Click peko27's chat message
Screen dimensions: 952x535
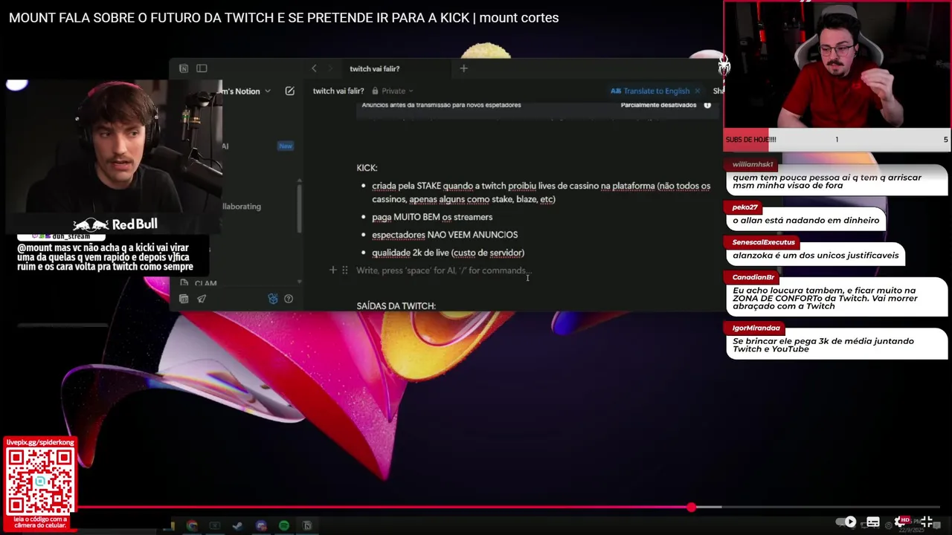(x=805, y=221)
